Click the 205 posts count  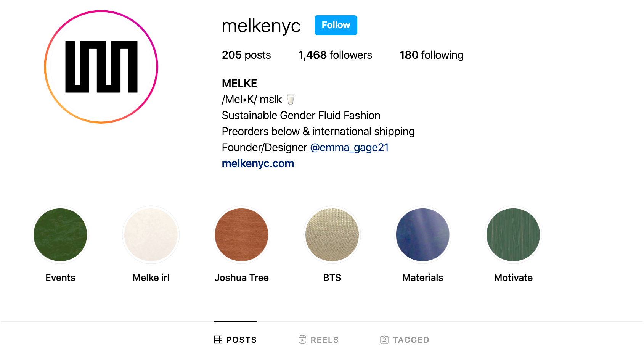point(246,55)
